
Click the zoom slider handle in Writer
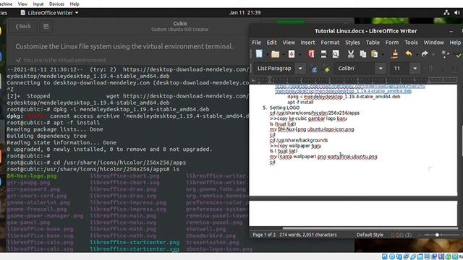click(x=437, y=235)
